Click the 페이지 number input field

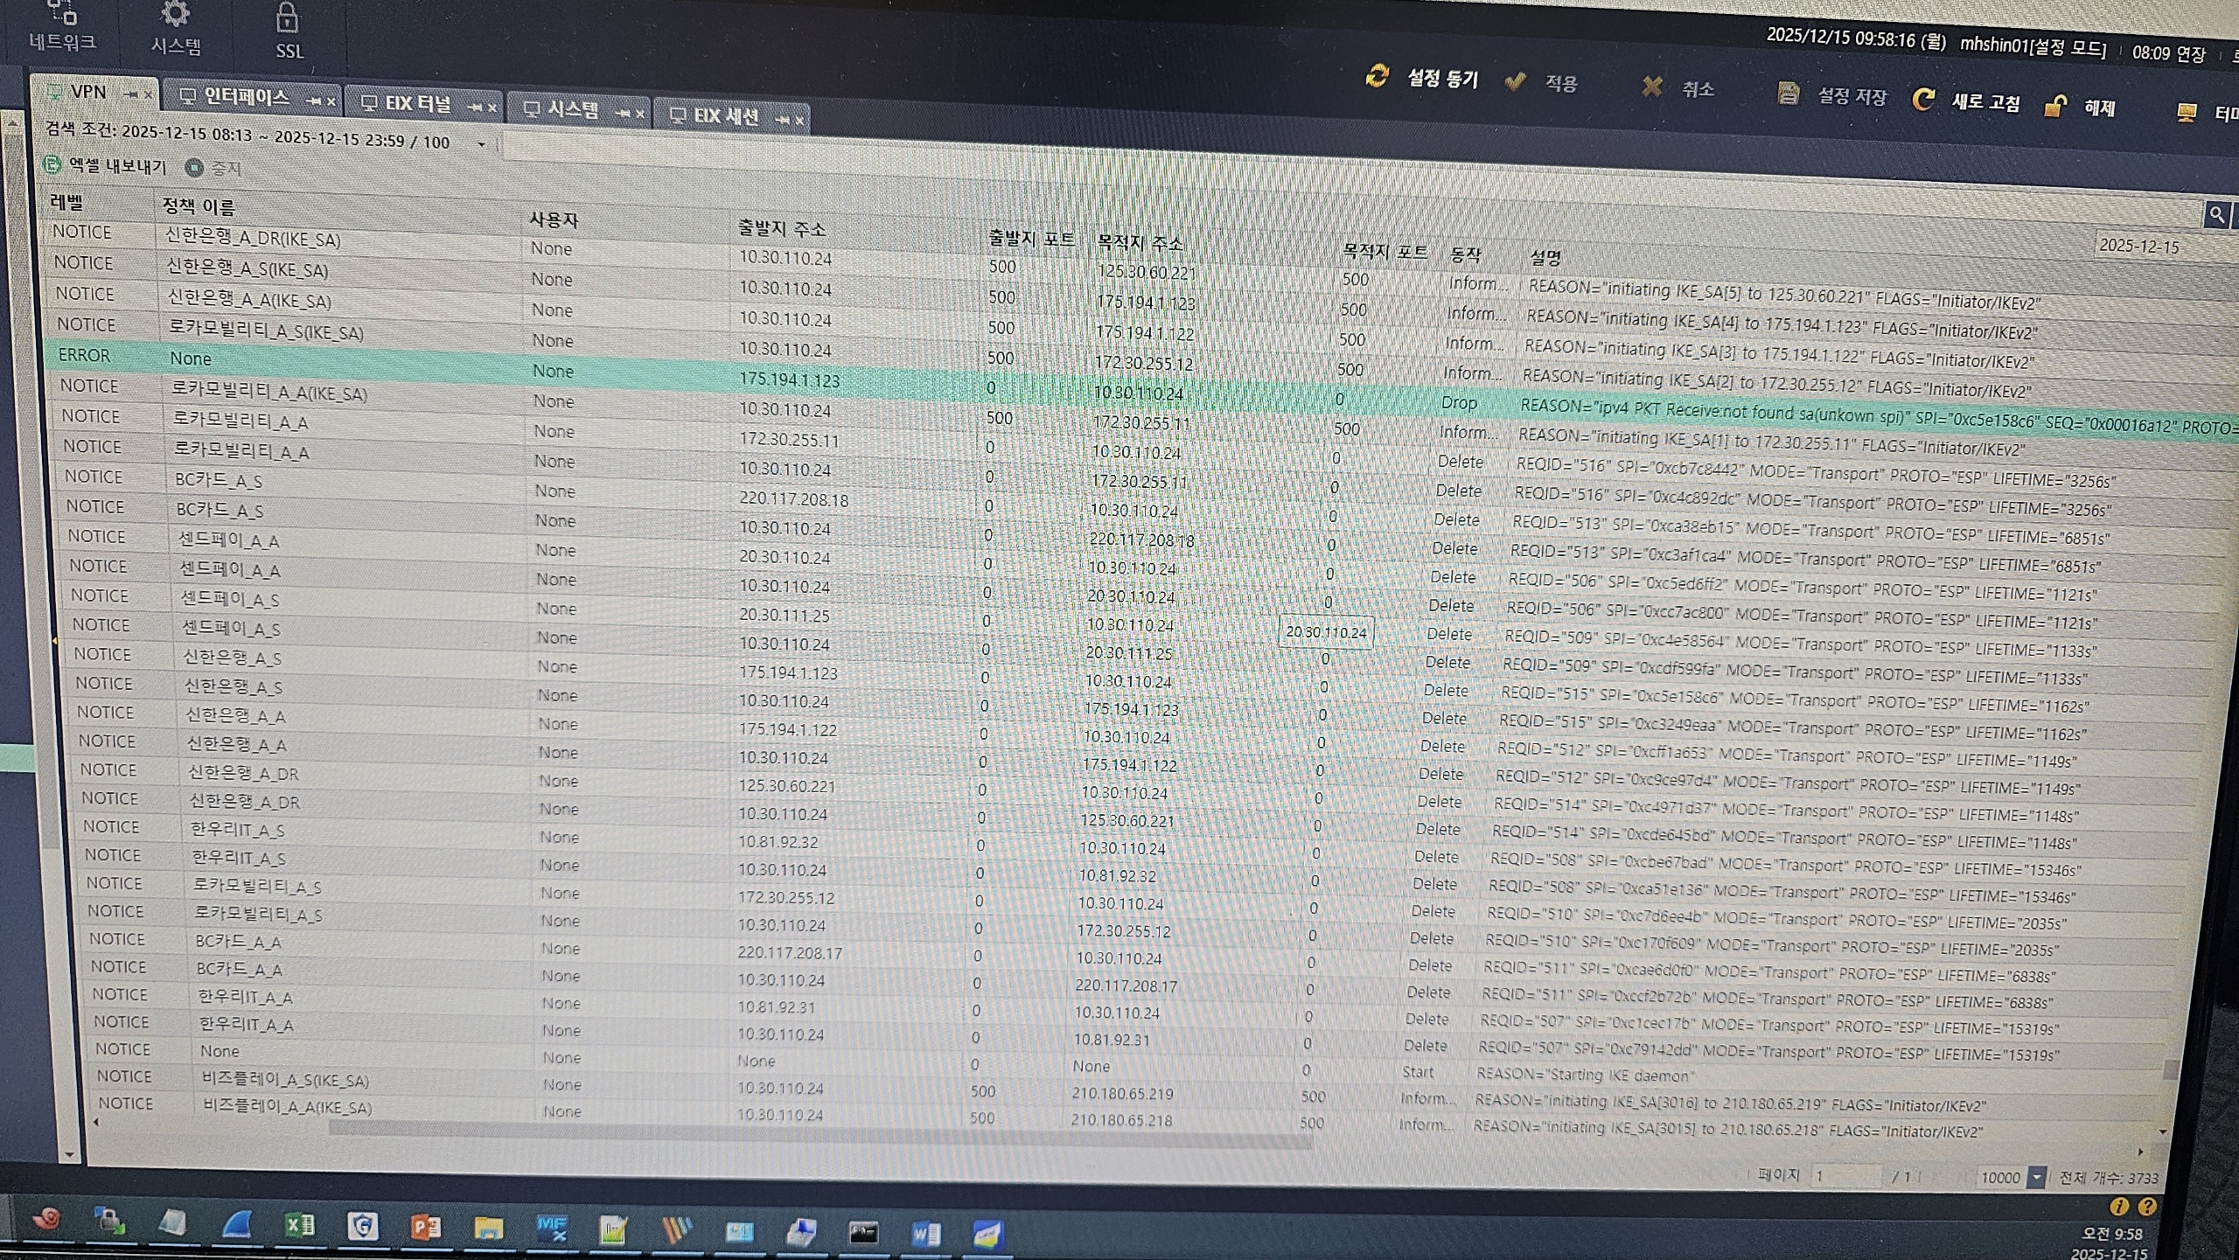pos(1845,1176)
